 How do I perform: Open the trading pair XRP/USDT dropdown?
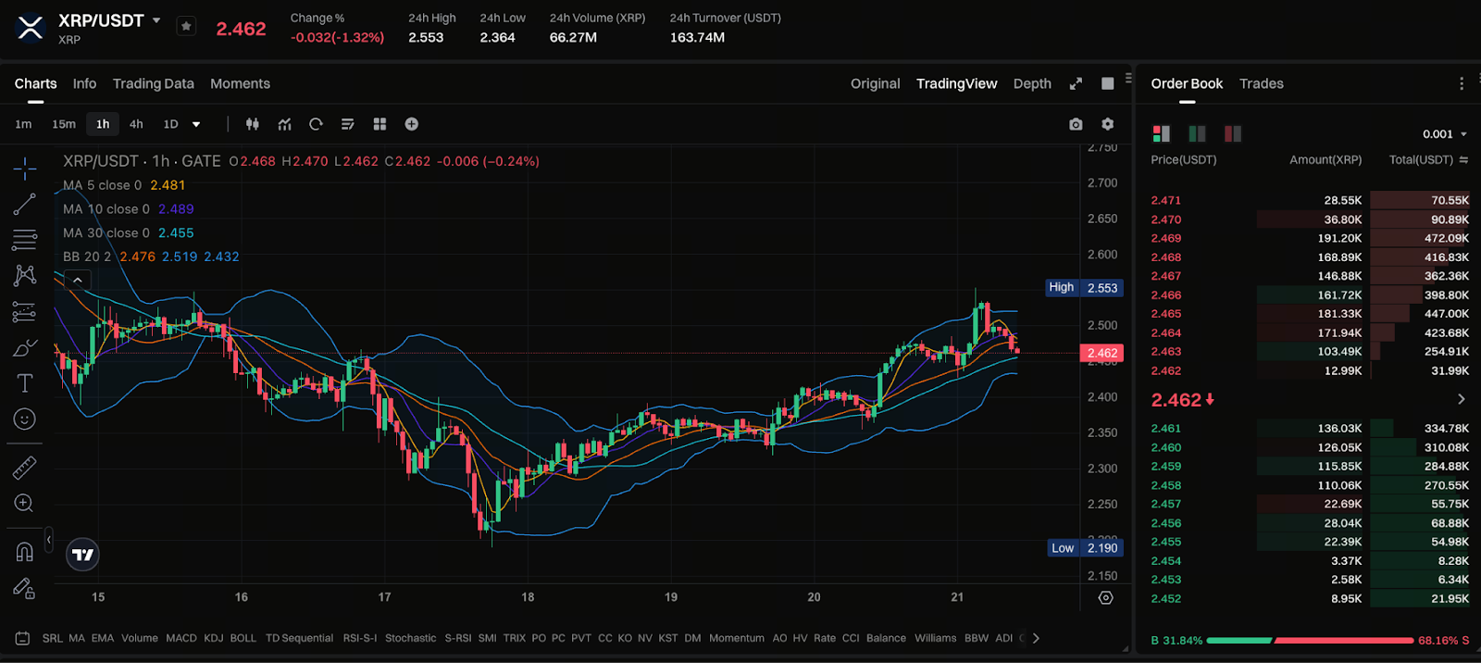pos(156,20)
